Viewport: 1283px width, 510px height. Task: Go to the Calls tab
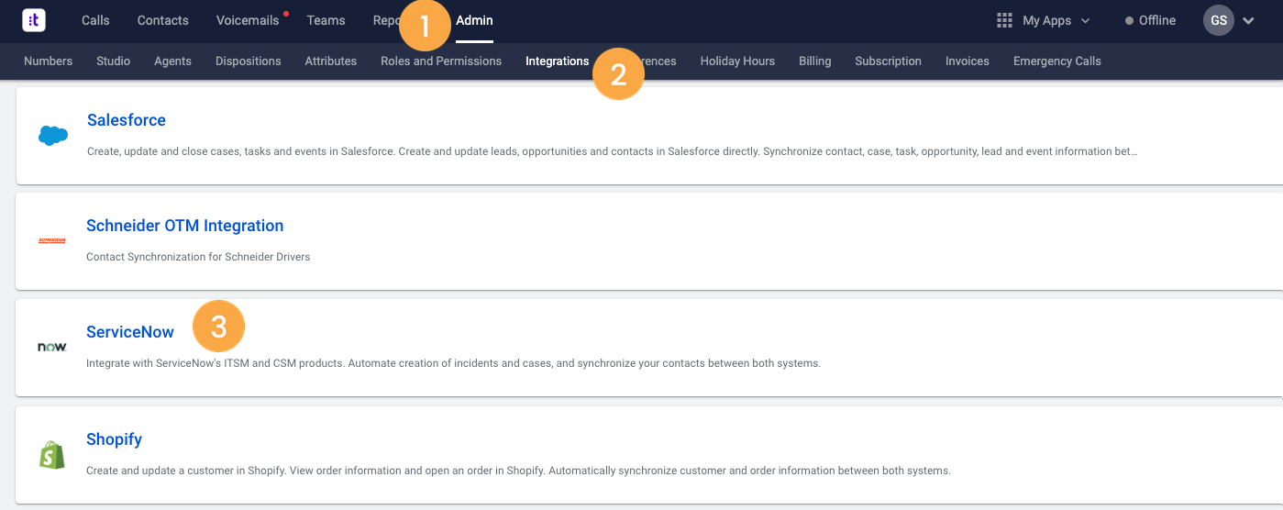pos(95,20)
